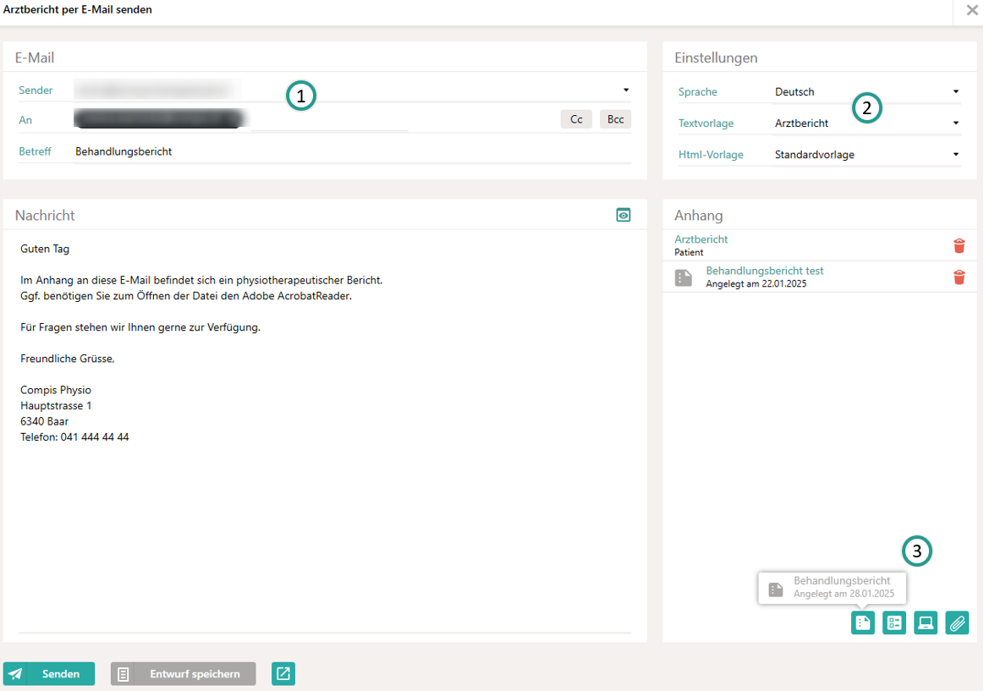Viewport: 984px width, 691px height.
Task: Click the Bcc button
Action: 615,119
